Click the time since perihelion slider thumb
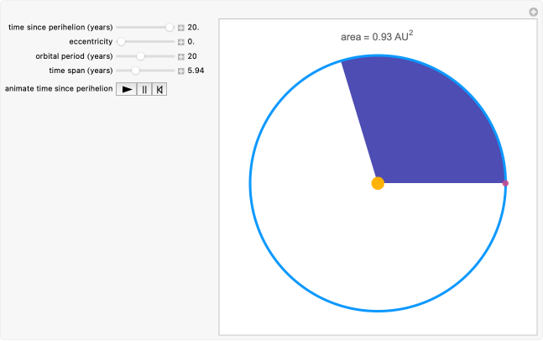 (170, 28)
